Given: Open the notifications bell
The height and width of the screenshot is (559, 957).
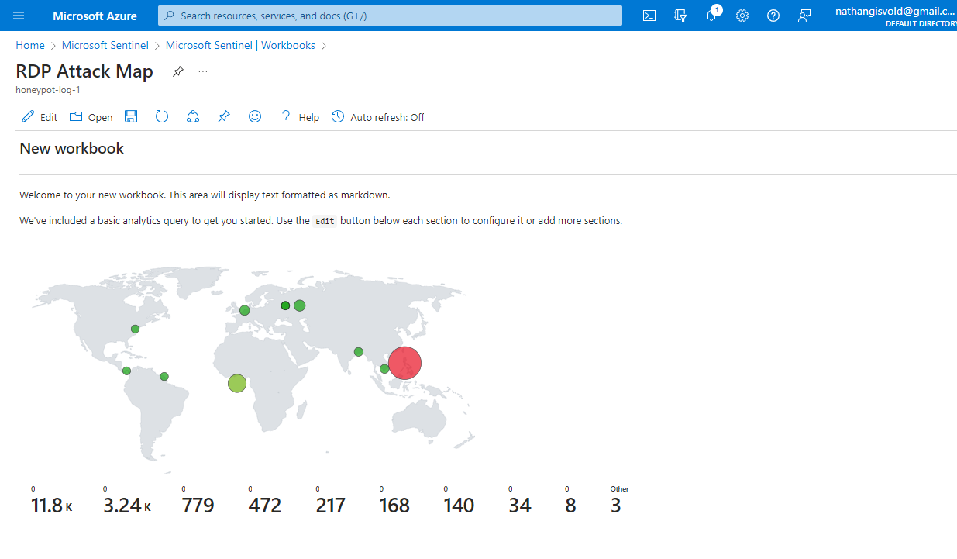Looking at the screenshot, I should (711, 16).
